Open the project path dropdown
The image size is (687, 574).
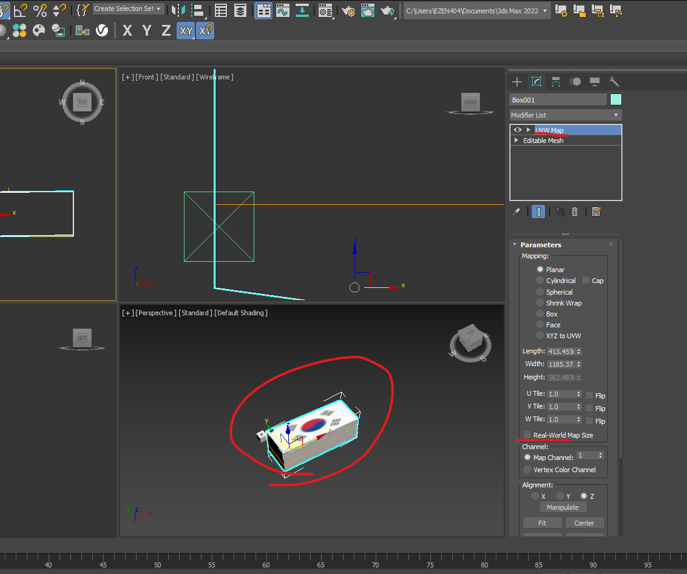[545, 11]
